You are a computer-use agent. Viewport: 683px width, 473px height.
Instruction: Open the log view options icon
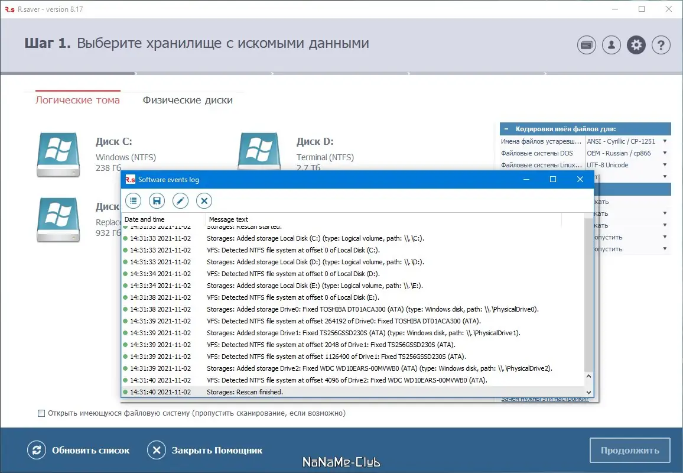(133, 200)
